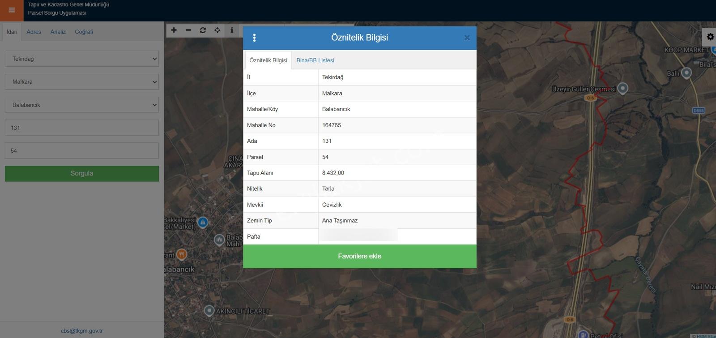
Task: Open the cbs@tkgm.gov.tr email link
Action: 82,331
